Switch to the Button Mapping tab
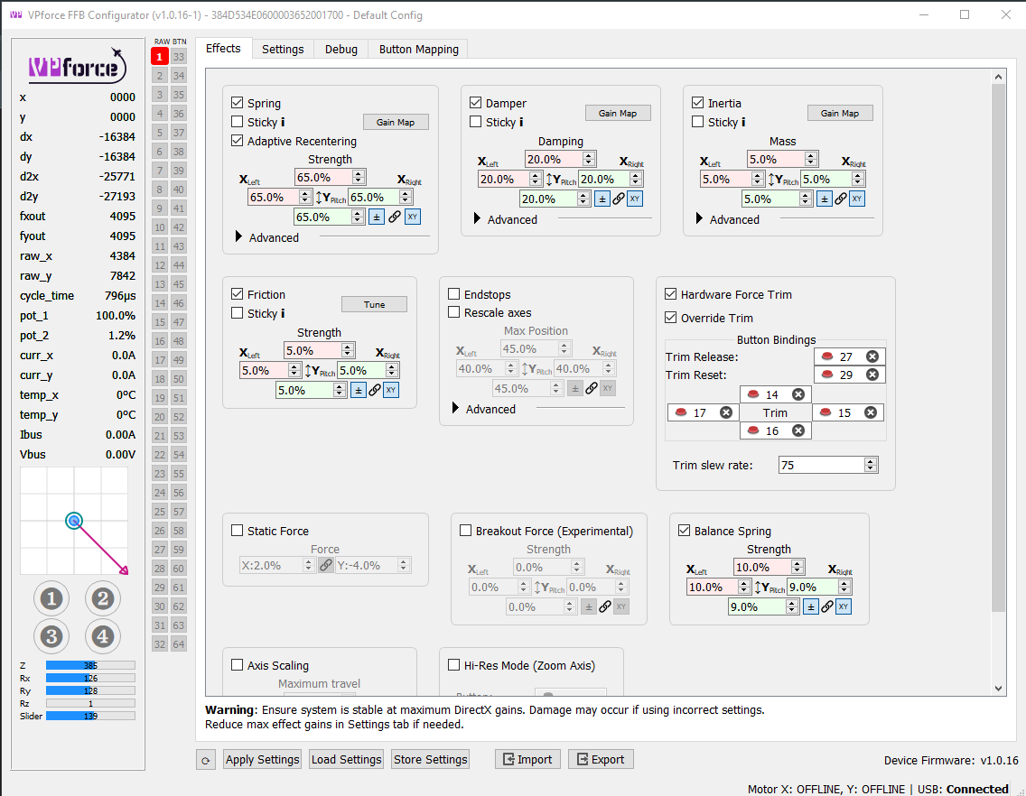The image size is (1026, 796). click(417, 49)
